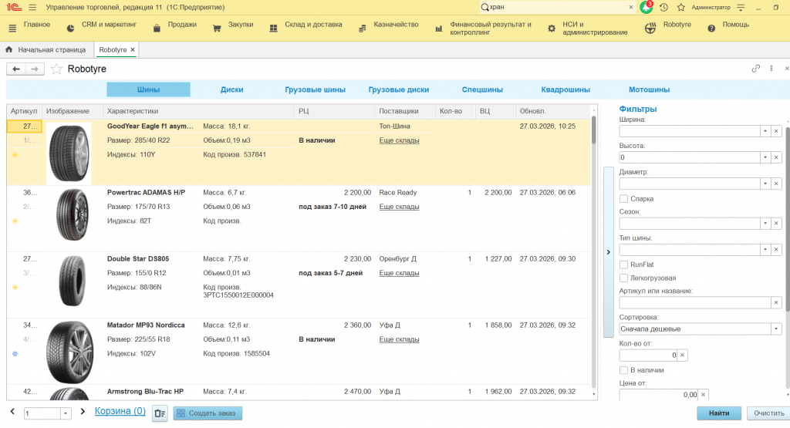Enable the Спарка checkbox
This screenshot has height=428, width=790.
tap(623, 199)
